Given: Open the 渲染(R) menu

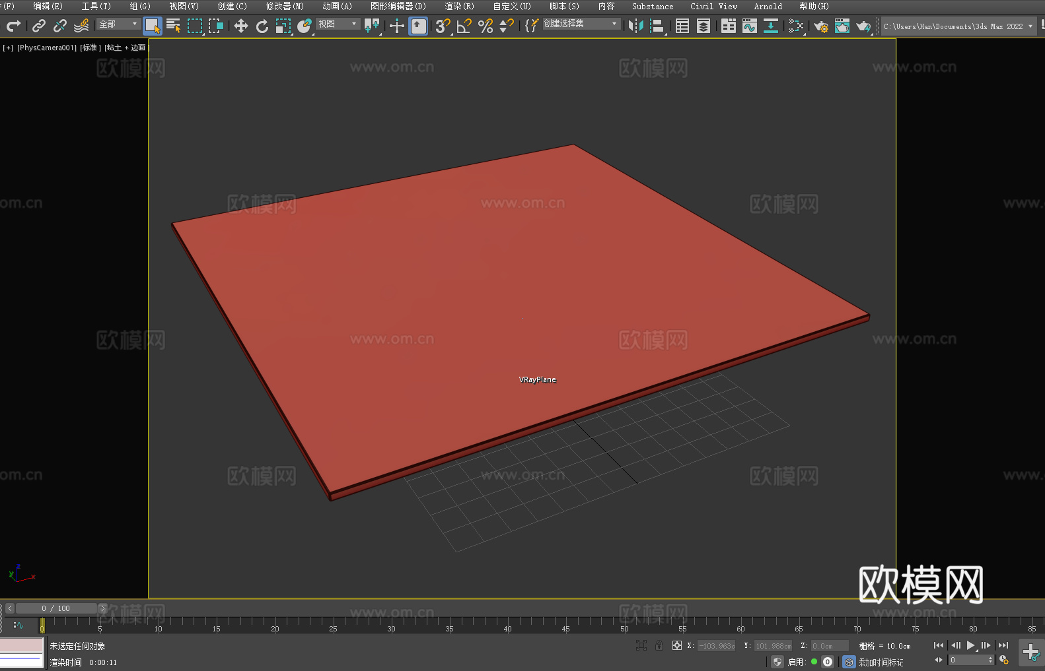Looking at the screenshot, I should coord(459,6).
